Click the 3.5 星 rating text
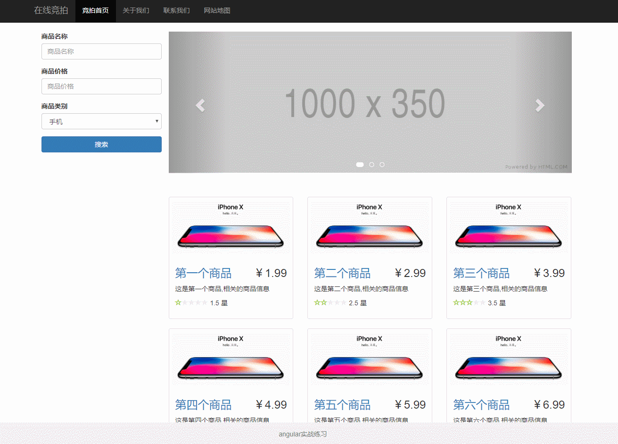The height and width of the screenshot is (444, 618). coord(497,303)
